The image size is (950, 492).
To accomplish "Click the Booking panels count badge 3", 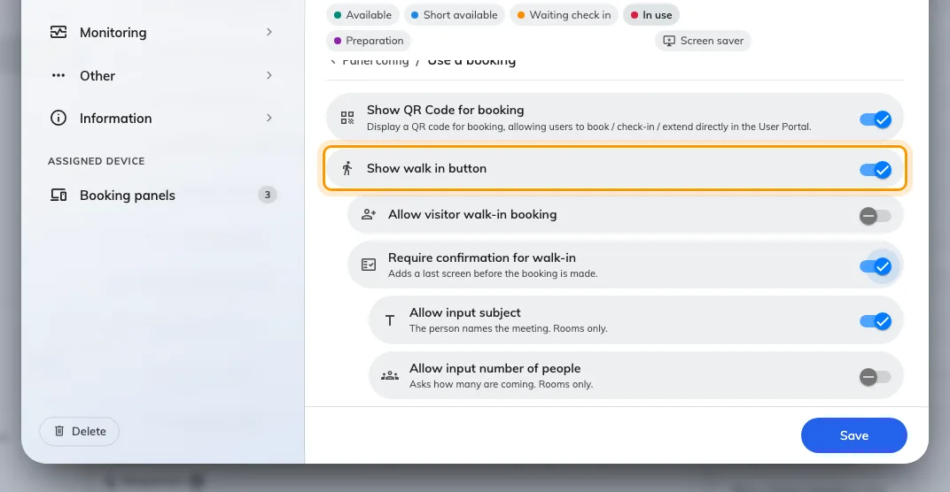I will point(268,195).
